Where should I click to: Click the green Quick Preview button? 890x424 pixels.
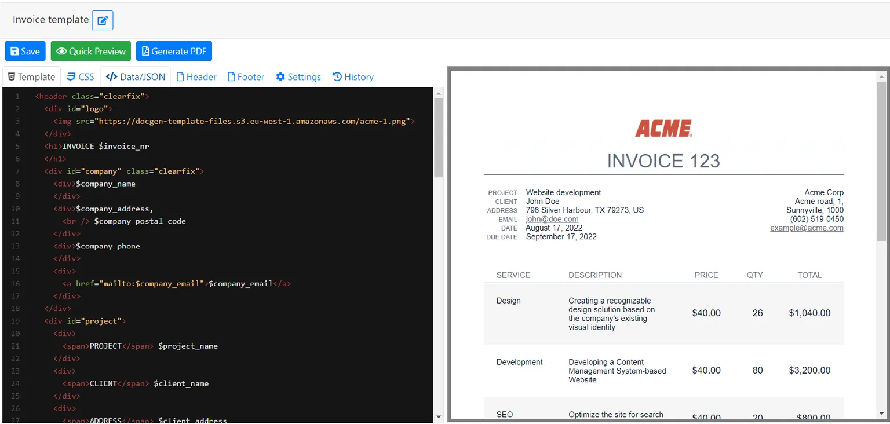click(x=91, y=51)
